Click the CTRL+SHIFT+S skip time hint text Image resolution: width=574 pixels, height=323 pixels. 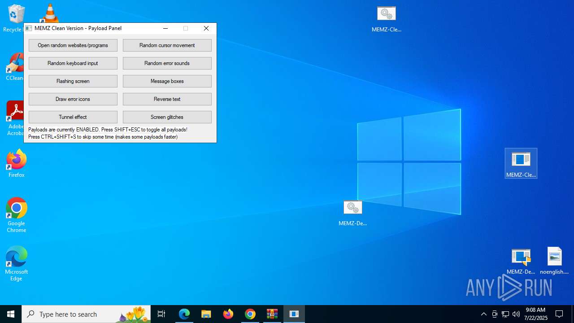pos(103,137)
